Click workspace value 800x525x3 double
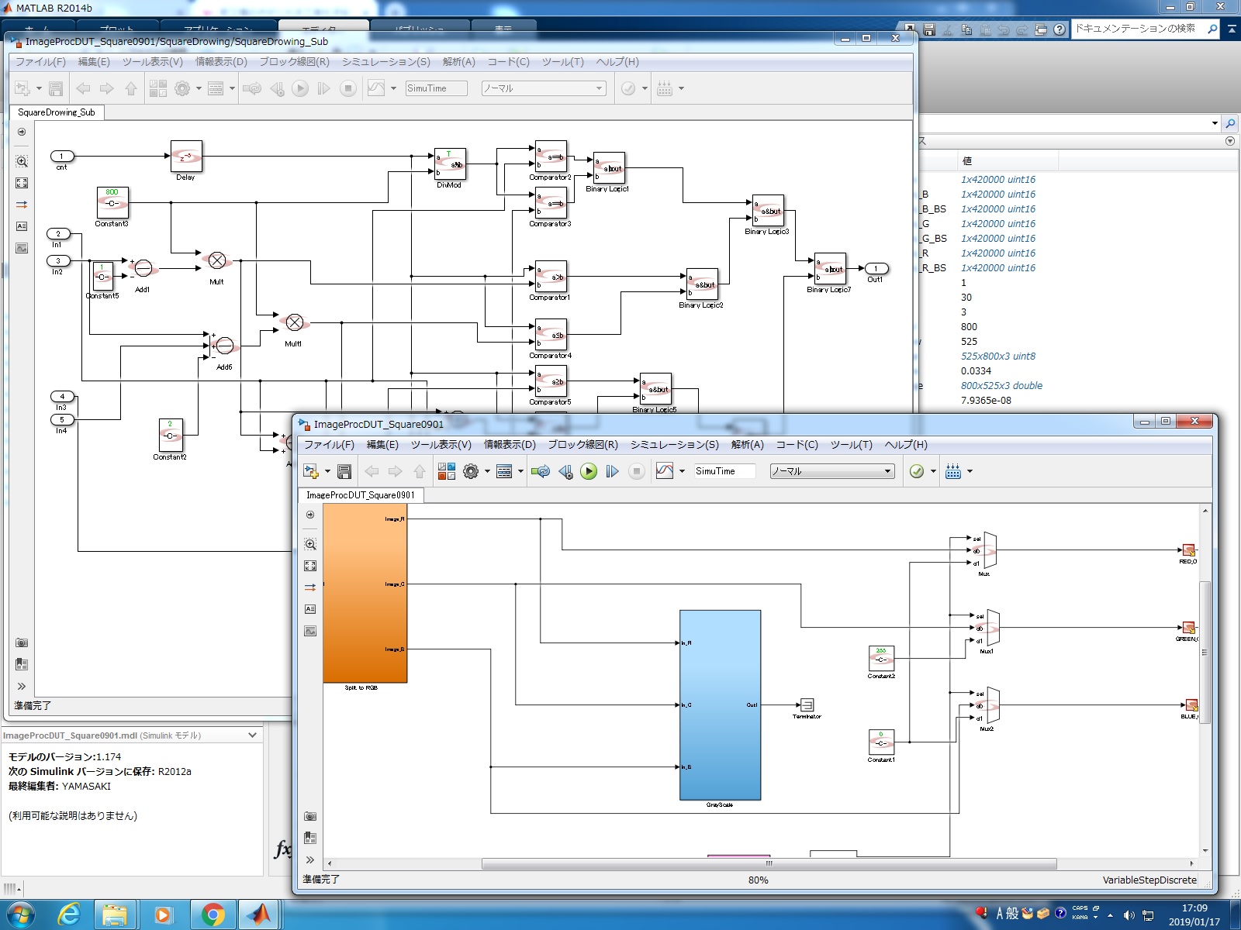Screen dimensions: 1241x930 click(1001, 386)
